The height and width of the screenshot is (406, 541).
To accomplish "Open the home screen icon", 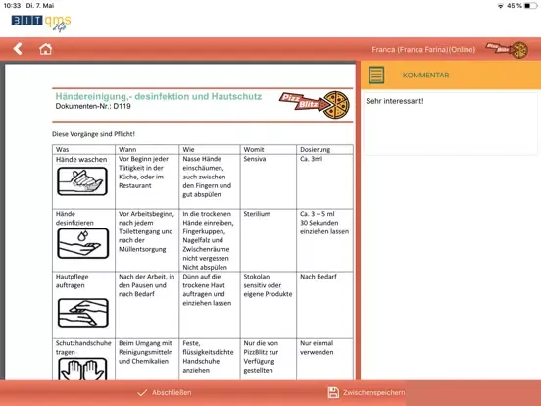I will (x=45, y=49).
